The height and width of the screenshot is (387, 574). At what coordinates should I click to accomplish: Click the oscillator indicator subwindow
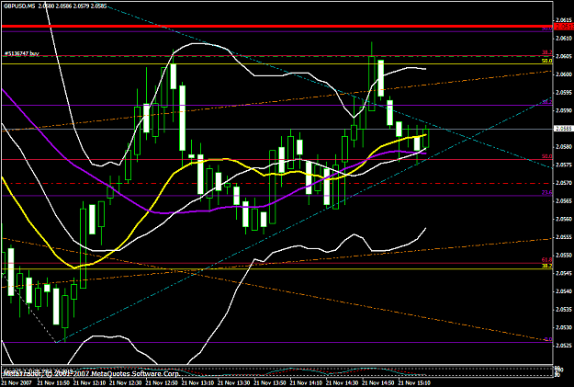[276, 371]
